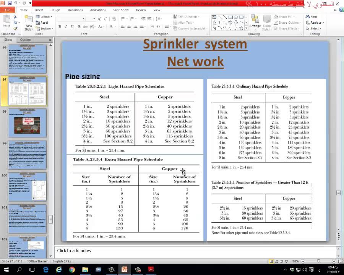Toggle Bold formatting

coord(60,26)
